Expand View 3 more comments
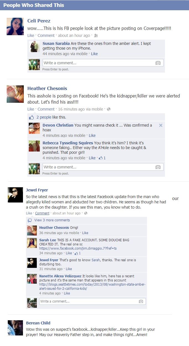189x346 pixels. 52,220
